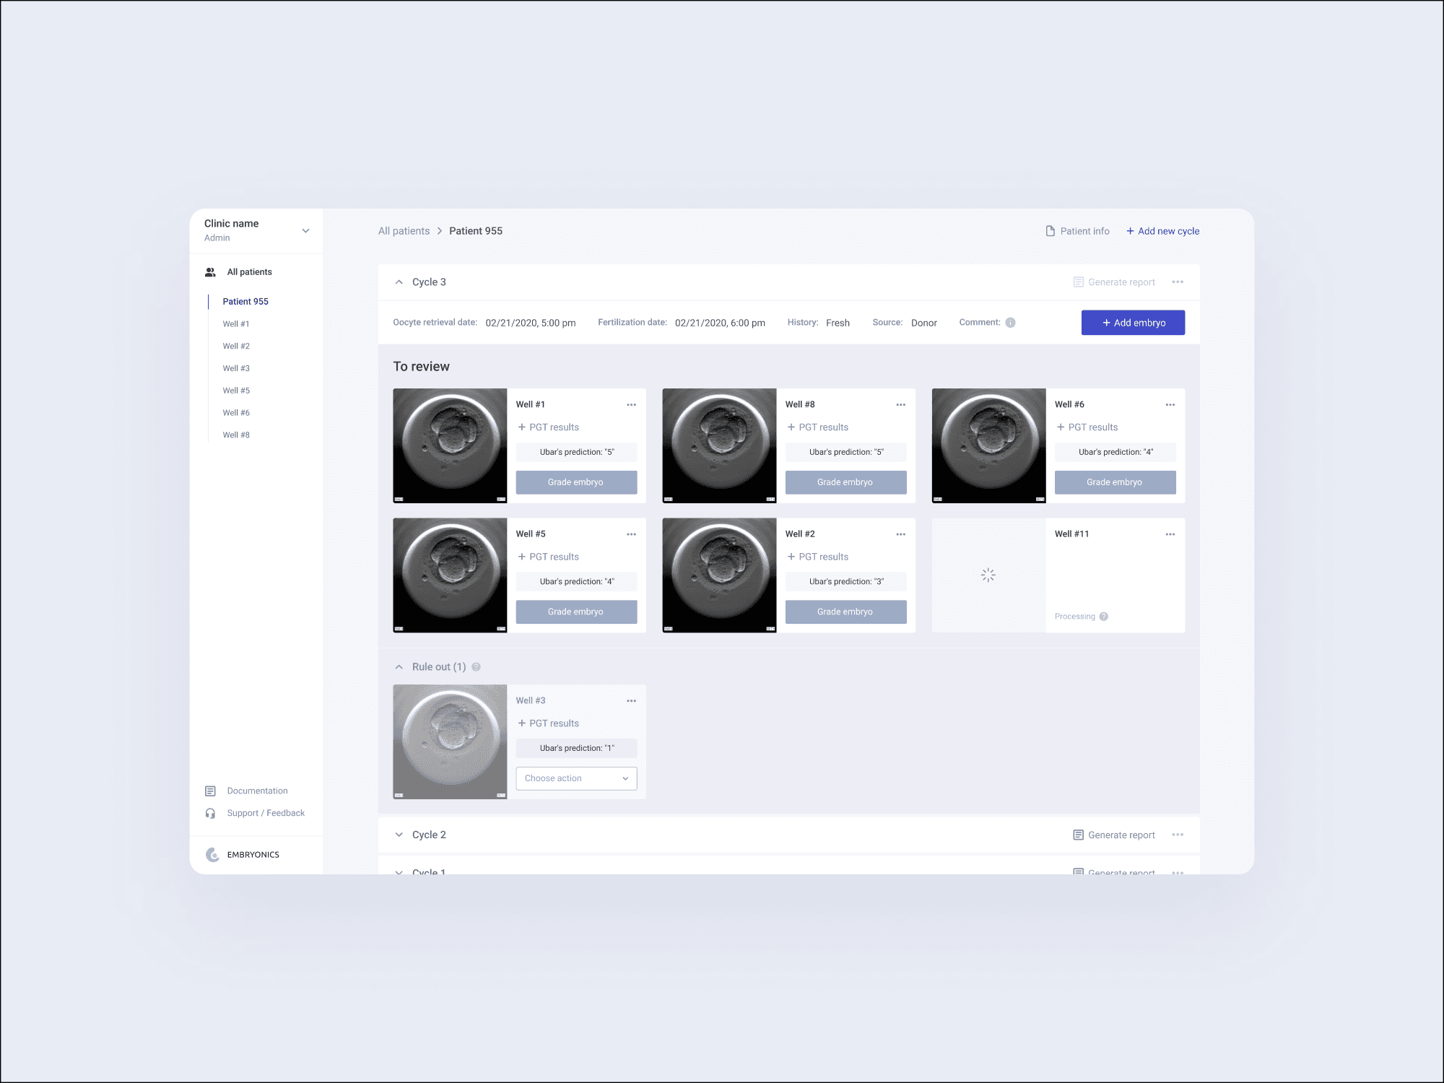Open Cycle 3 three-dot options menu
This screenshot has height=1083, width=1444.
[1178, 282]
